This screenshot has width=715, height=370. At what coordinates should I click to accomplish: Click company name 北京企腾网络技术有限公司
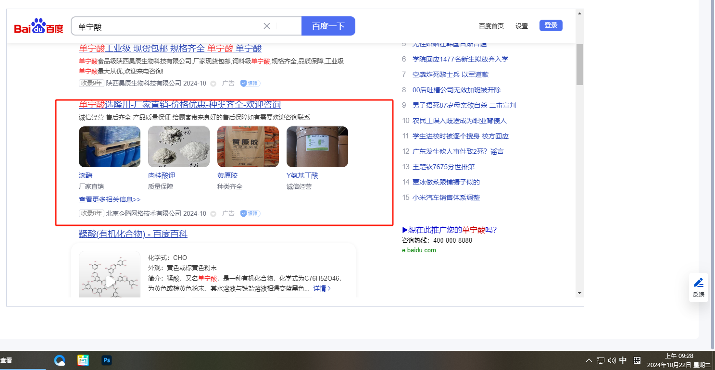click(144, 213)
